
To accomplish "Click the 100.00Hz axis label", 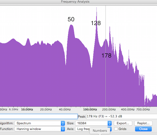I will [90, 110].
